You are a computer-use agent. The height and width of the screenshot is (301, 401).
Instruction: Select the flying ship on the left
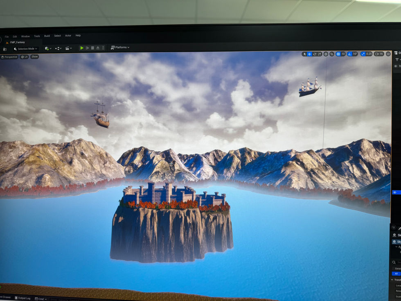click(101, 114)
